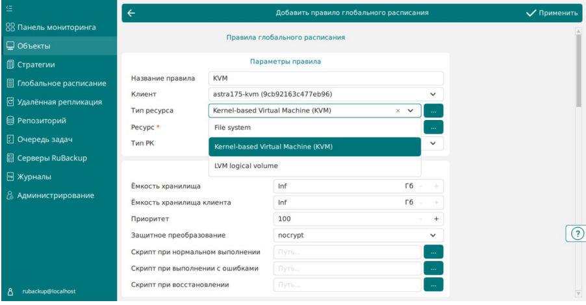
Task: Click the vertical scrollbar down arrow
Action: tap(578, 294)
